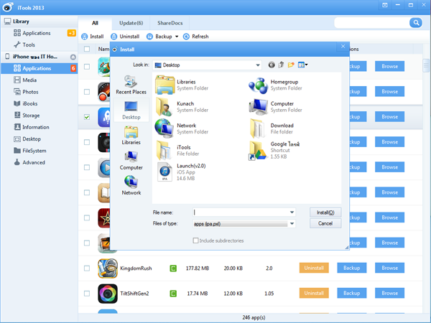Open the view menu icon dropdown

(302, 65)
